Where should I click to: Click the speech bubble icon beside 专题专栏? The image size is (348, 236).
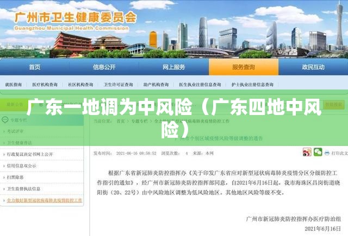pos(5,120)
